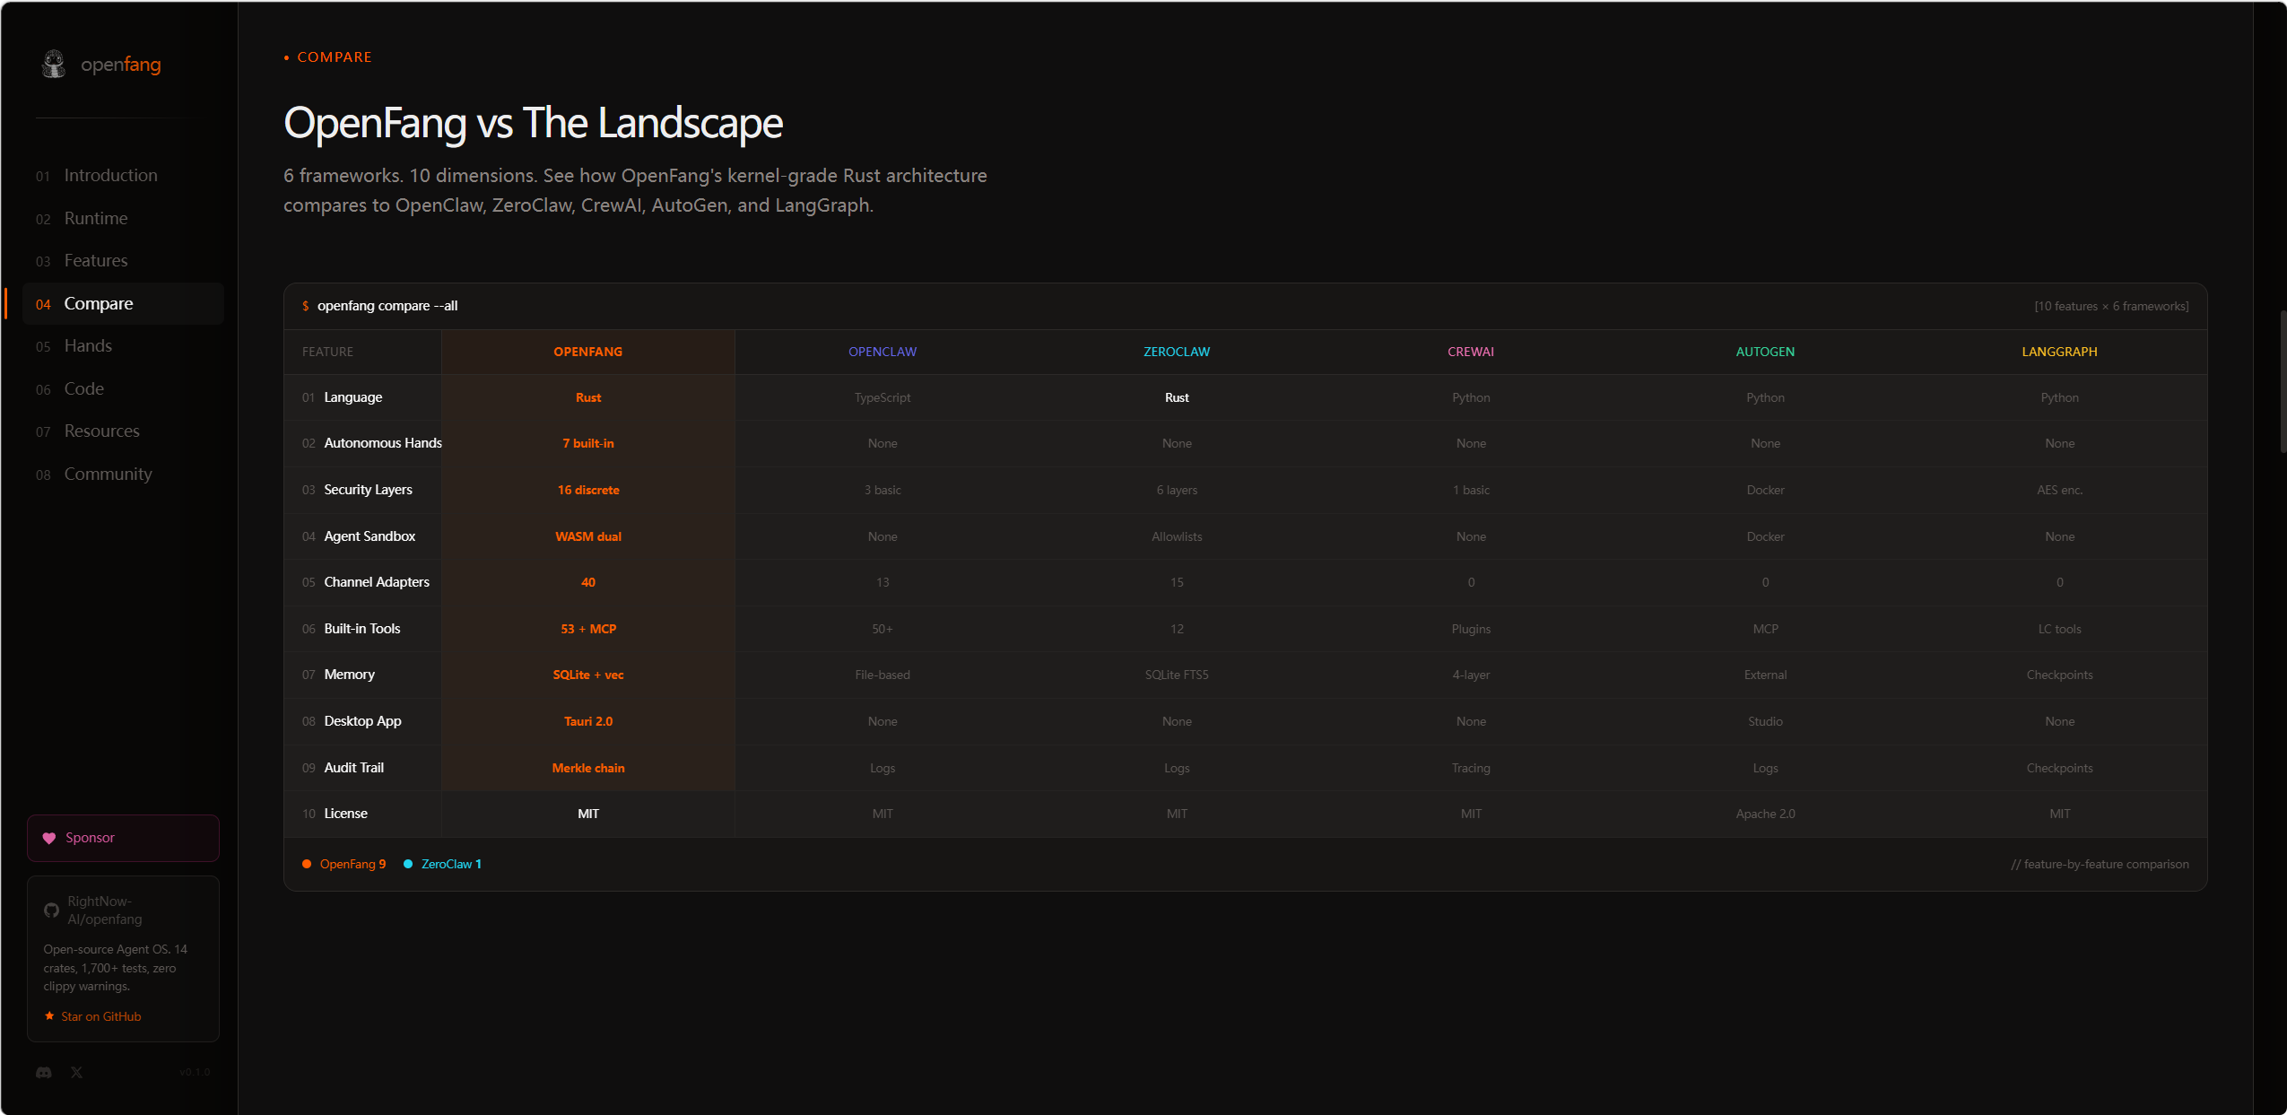Click the 'ZeroClaw 1' score legend
Viewport: 2287px width, 1115px height.
[x=443, y=864]
